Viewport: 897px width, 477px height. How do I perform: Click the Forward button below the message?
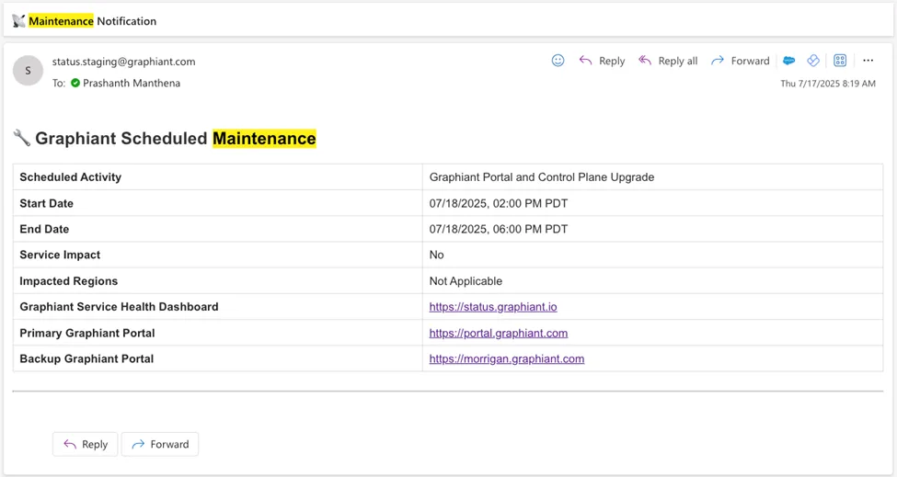(160, 445)
